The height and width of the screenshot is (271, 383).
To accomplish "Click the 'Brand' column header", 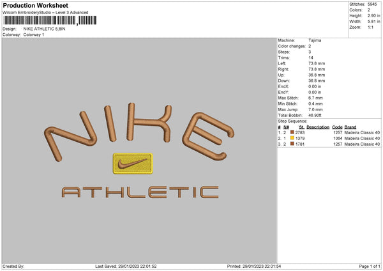I will (x=350, y=127).
